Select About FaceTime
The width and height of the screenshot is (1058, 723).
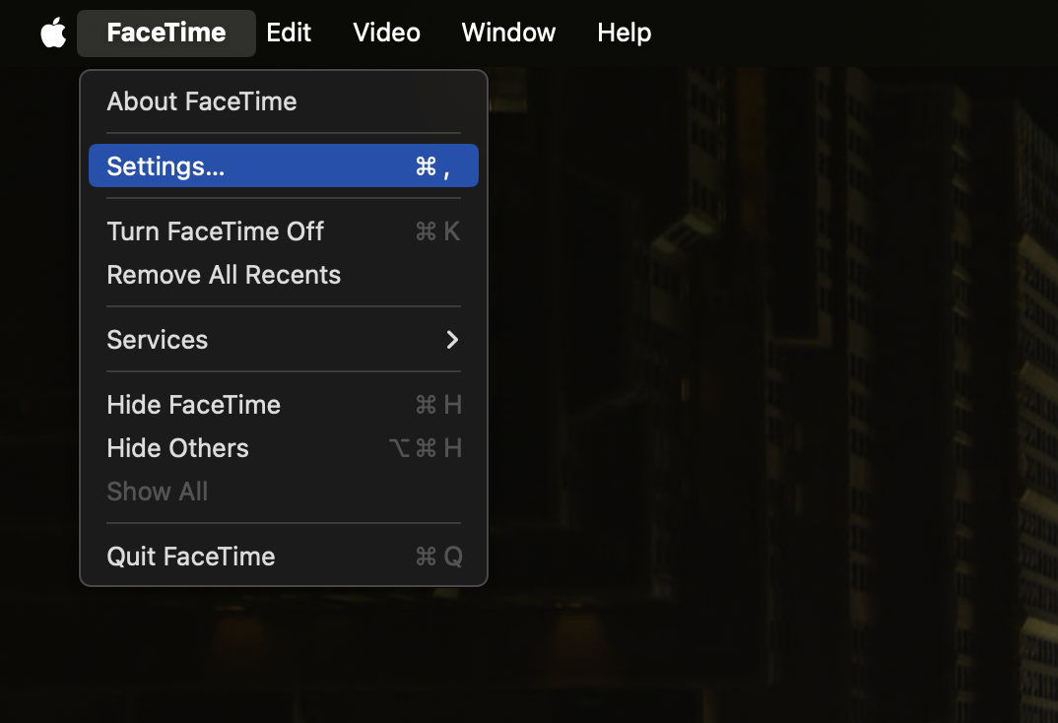(x=202, y=101)
